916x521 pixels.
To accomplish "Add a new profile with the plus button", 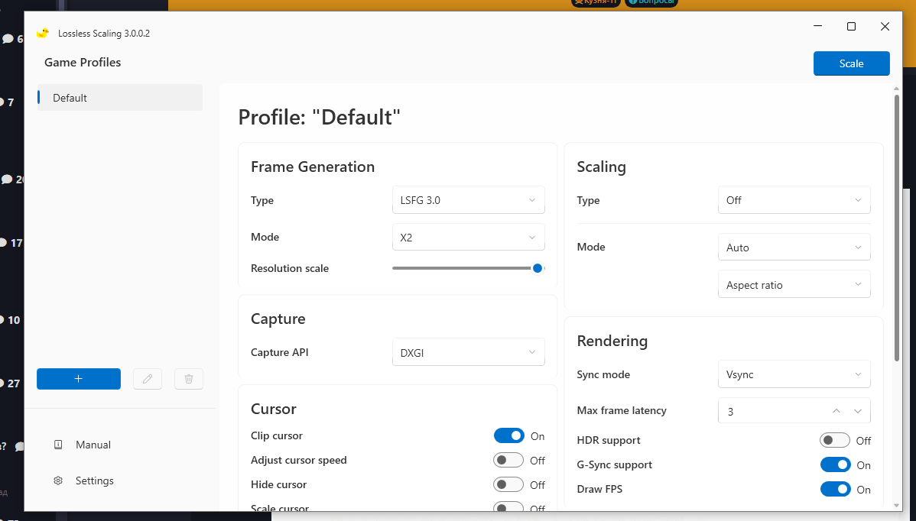I will (79, 379).
